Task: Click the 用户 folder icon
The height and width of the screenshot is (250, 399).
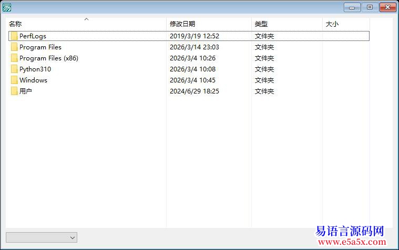Action: click(14, 91)
